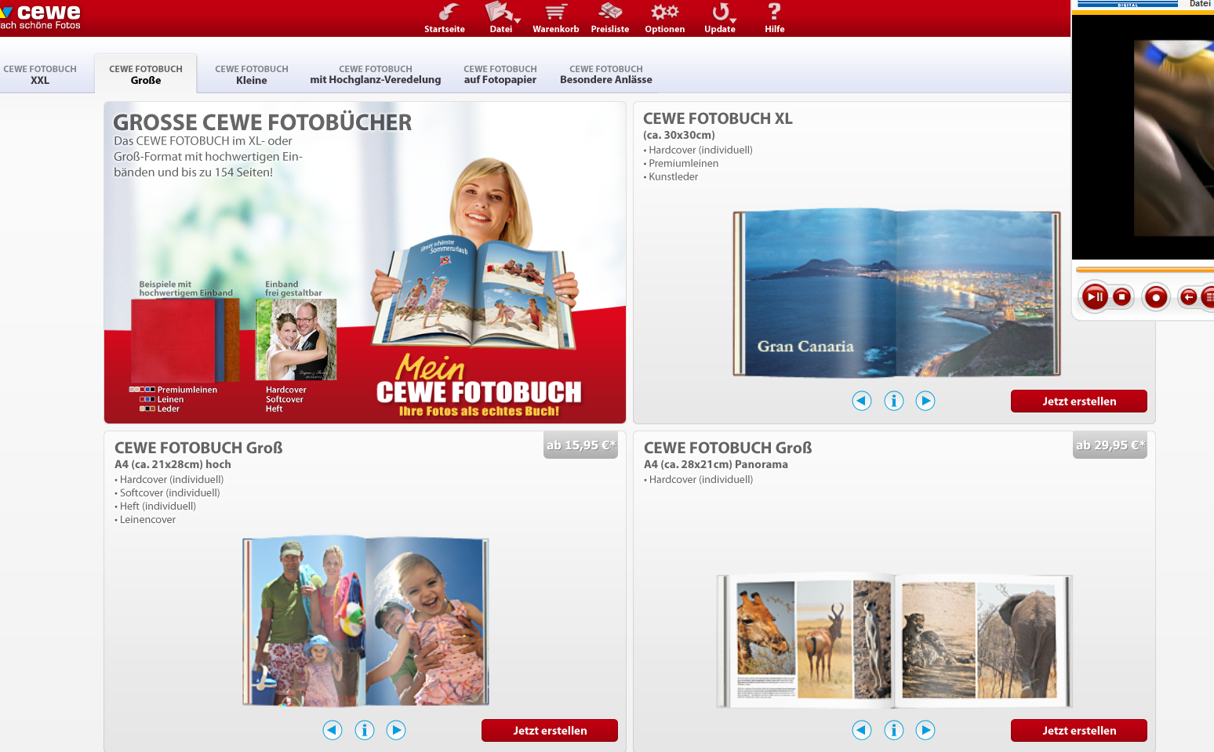Show next image for A4 hoch book

(x=396, y=730)
